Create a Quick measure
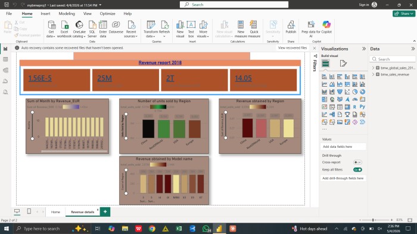417x234 pixels. click(254, 29)
